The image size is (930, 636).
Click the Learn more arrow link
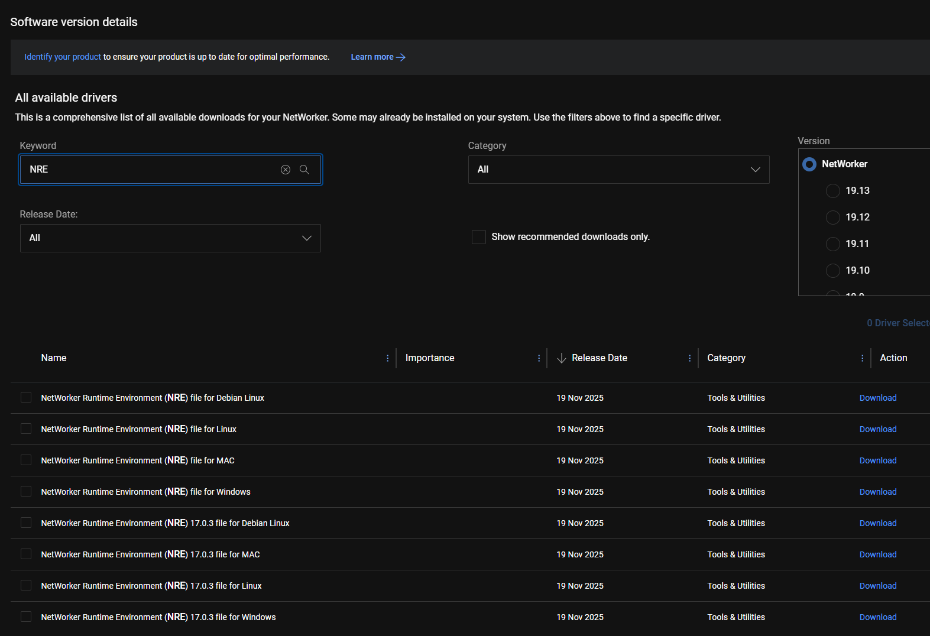[378, 57]
